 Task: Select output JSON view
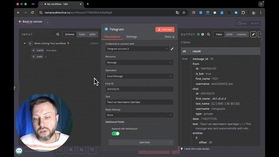pyautogui.click(x=229, y=34)
